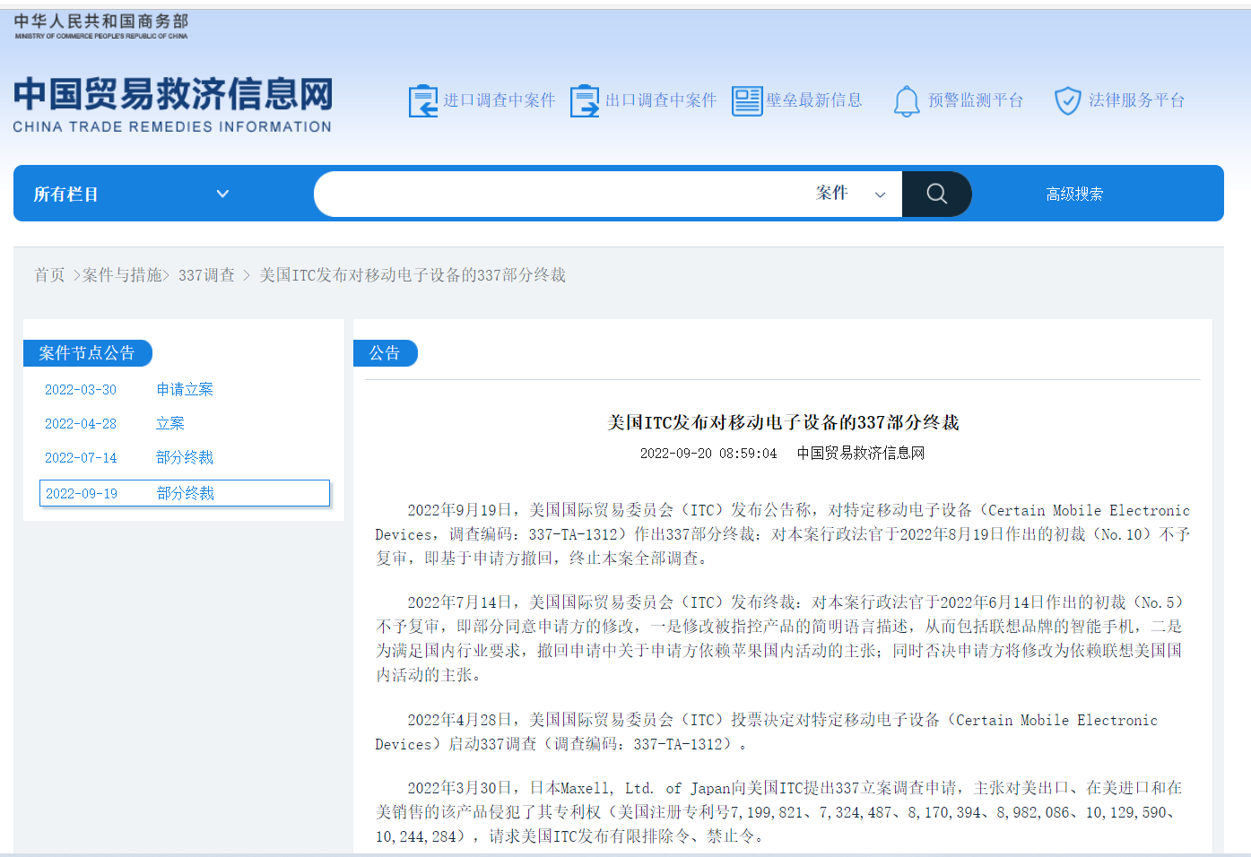Click the chevron beside 所有栏目
This screenshot has height=857, width=1251.
click(222, 194)
